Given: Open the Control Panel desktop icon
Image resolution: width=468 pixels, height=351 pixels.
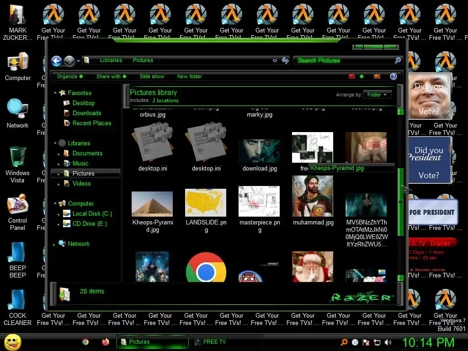Looking at the screenshot, I should [x=18, y=212].
